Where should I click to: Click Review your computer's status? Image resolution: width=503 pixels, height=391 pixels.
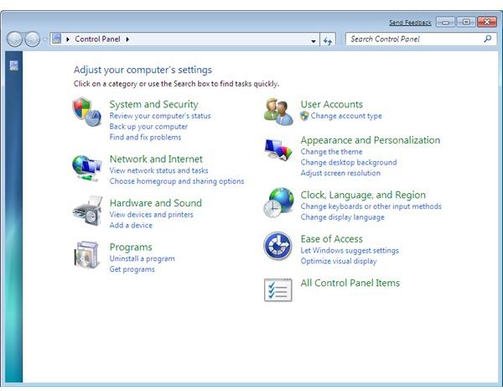(x=160, y=116)
